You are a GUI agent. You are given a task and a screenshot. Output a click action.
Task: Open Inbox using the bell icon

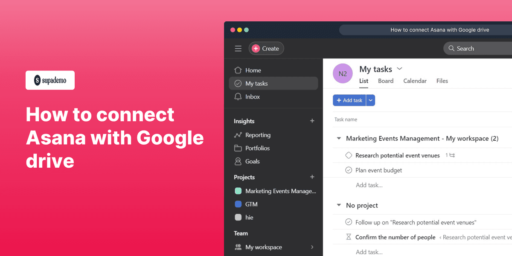pos(238,96)
